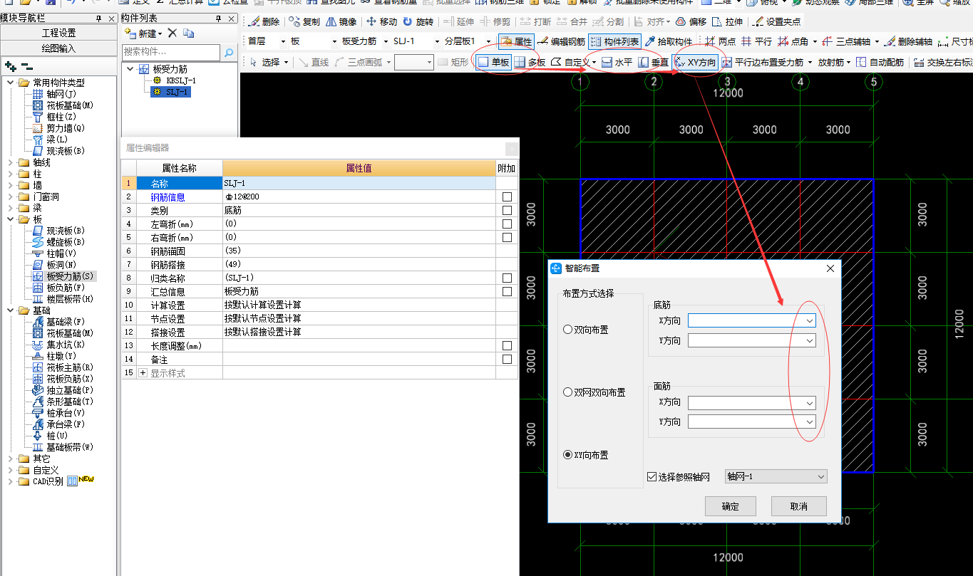Delete component with X icon in 构件列表
The image size is (973, 576).
[172, 33]
